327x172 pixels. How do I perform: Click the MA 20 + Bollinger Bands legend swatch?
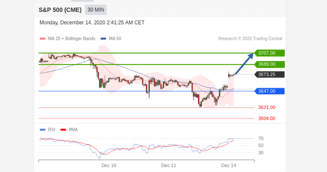[x=43, y=39]
